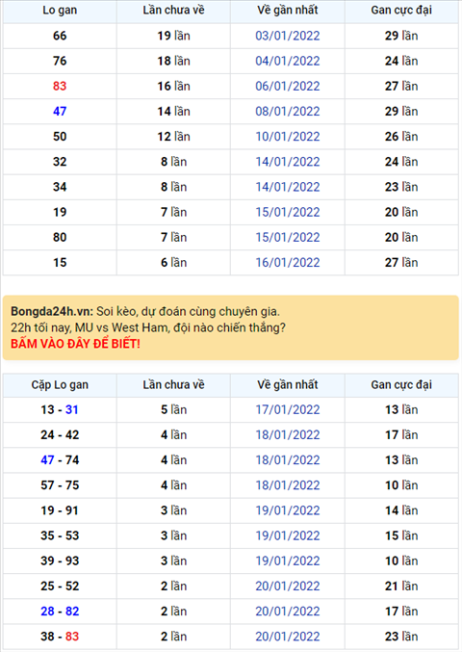This screenshot has height=652, width=462.
Task: Click the '14 lần' cell in row 47
Action: [173, 112]
